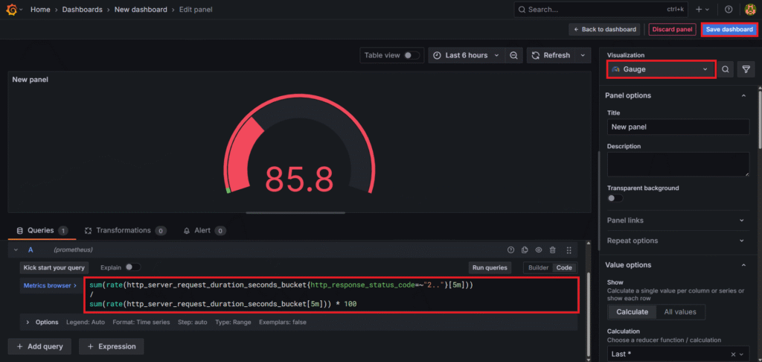This screenshot has height=362, width=762.
Task: Collapse query A row chevron
Action: click(x=16, y=250)
